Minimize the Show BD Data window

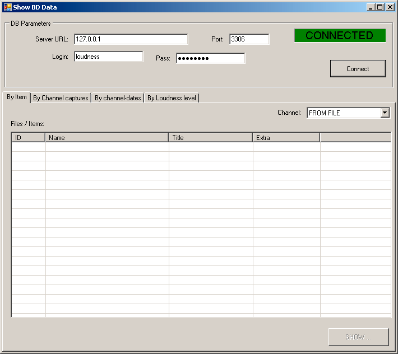tap(371, 7)
